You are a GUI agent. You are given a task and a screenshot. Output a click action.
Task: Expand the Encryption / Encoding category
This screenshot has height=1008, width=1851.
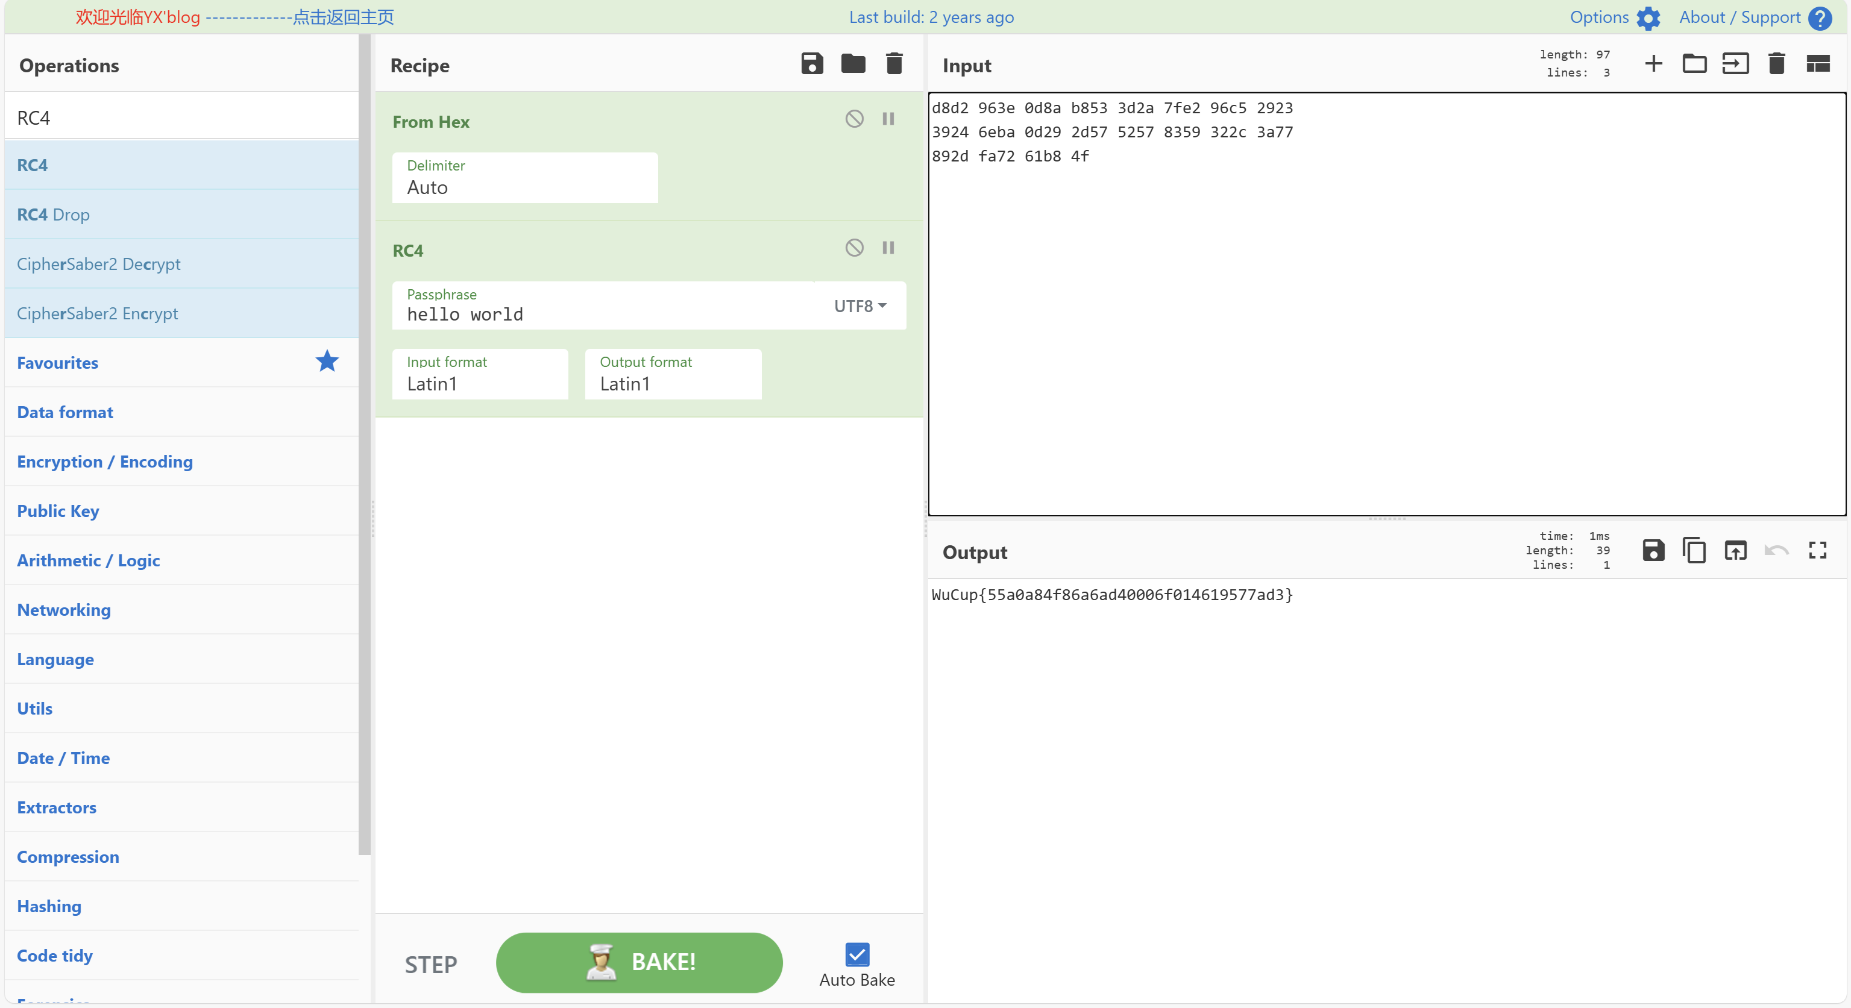105,462
